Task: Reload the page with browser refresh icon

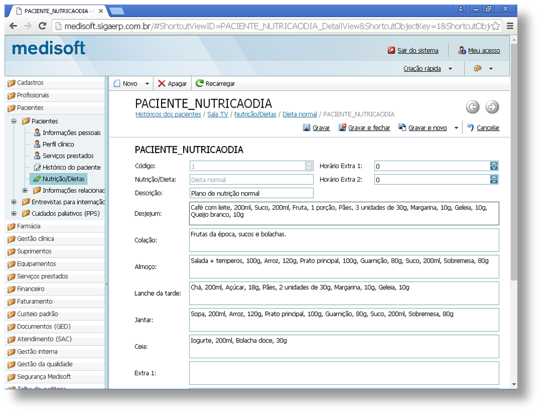Action: coord(42,26)
